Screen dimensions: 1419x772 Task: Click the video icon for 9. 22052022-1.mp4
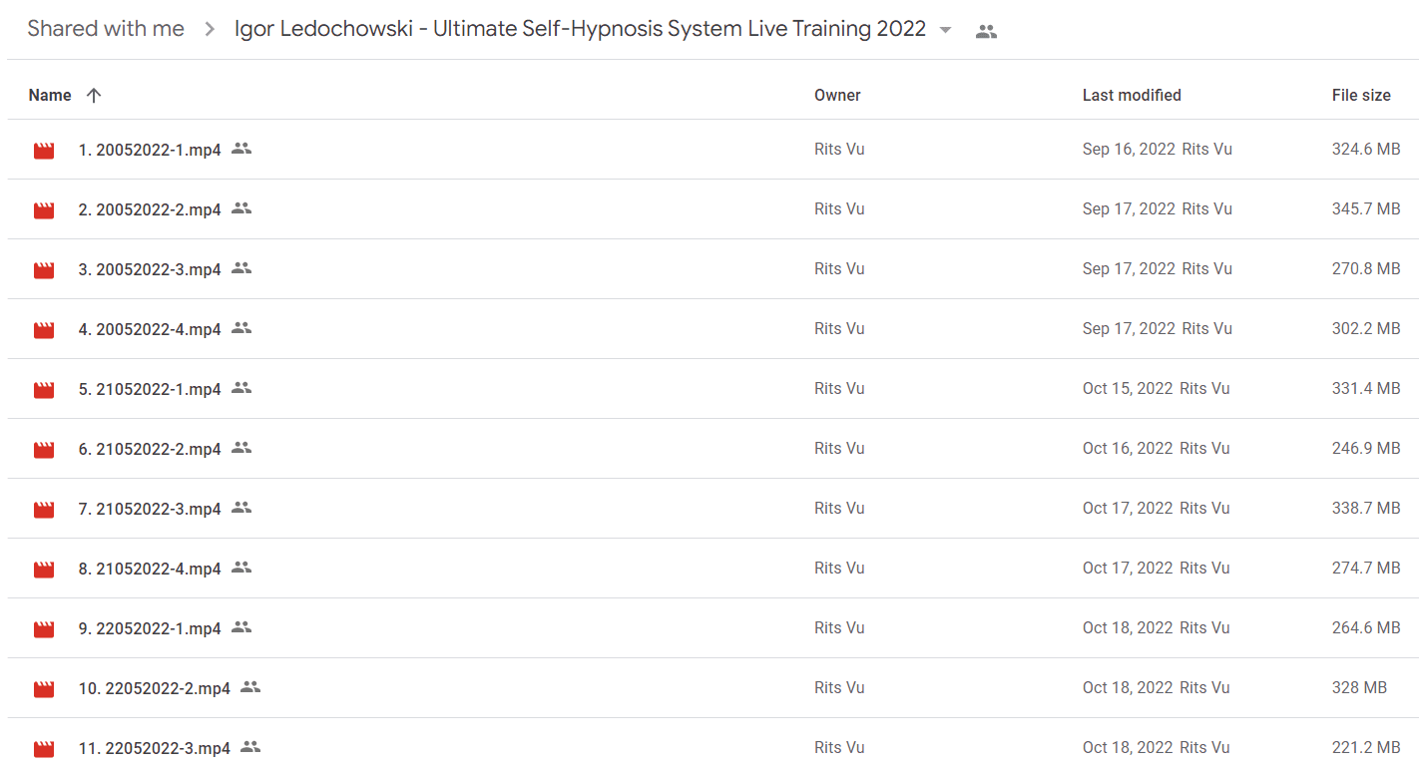(x=44, y=629)
